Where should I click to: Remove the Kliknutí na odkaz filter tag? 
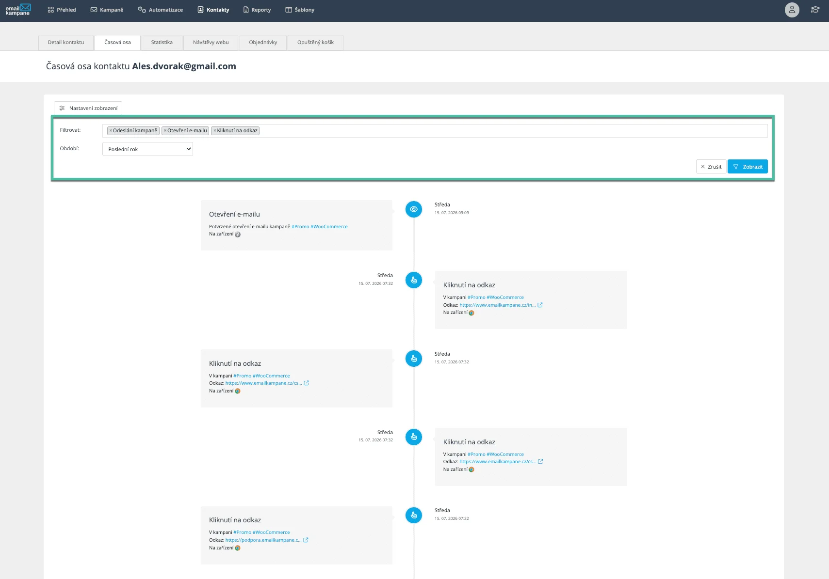point(215,131)
